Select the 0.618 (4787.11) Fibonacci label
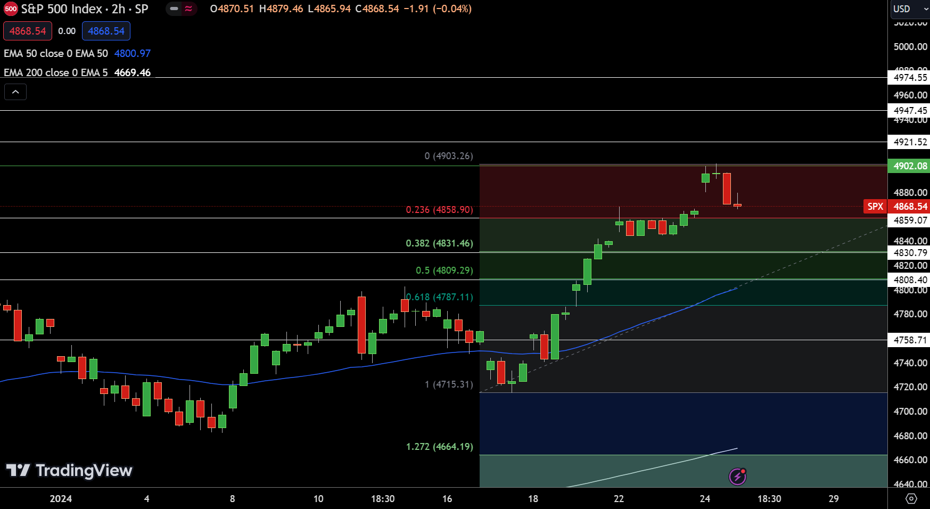Screen dimensions: 930x509 (x=439, y=297)
